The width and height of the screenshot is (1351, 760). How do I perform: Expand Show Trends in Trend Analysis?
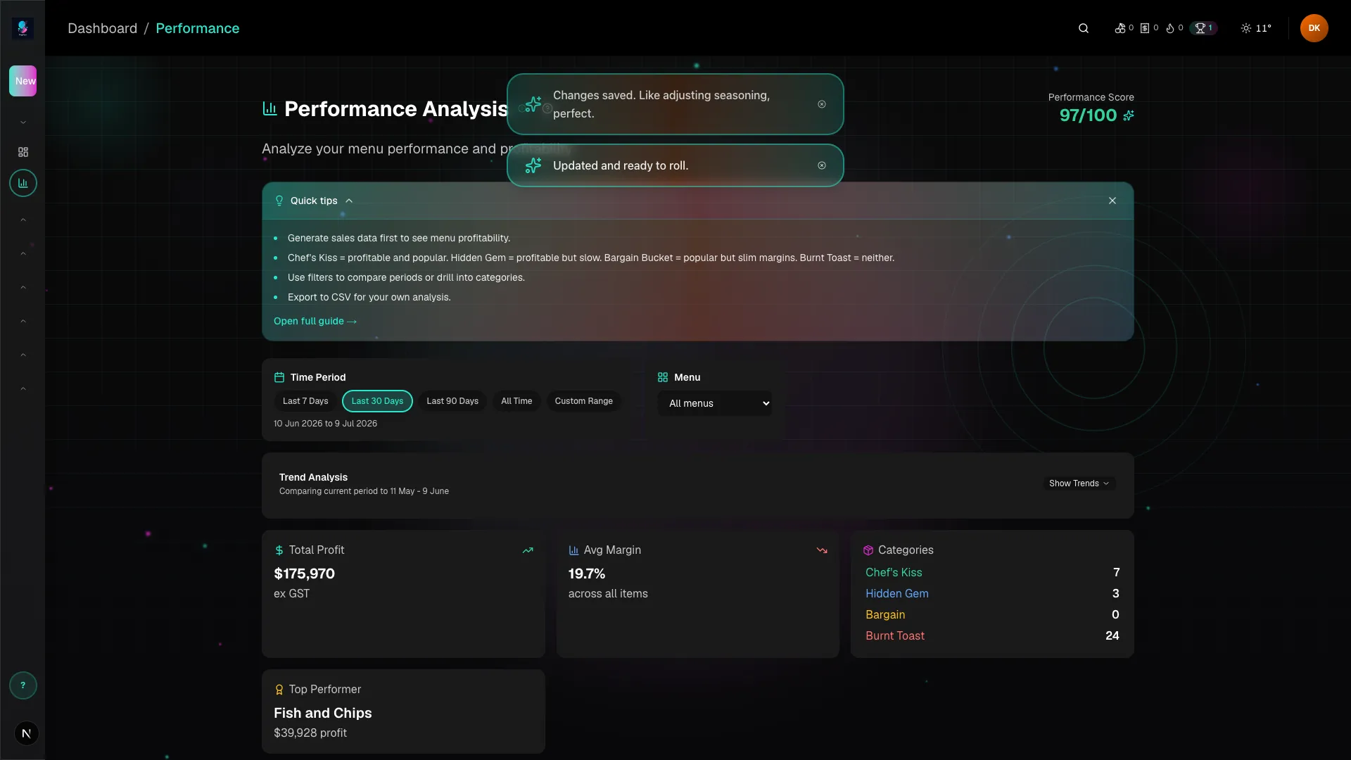point(1079,483)
